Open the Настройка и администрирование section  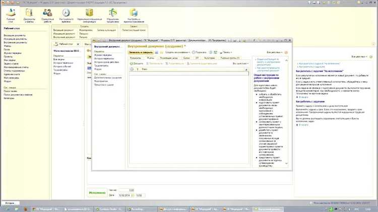(134, 11)
